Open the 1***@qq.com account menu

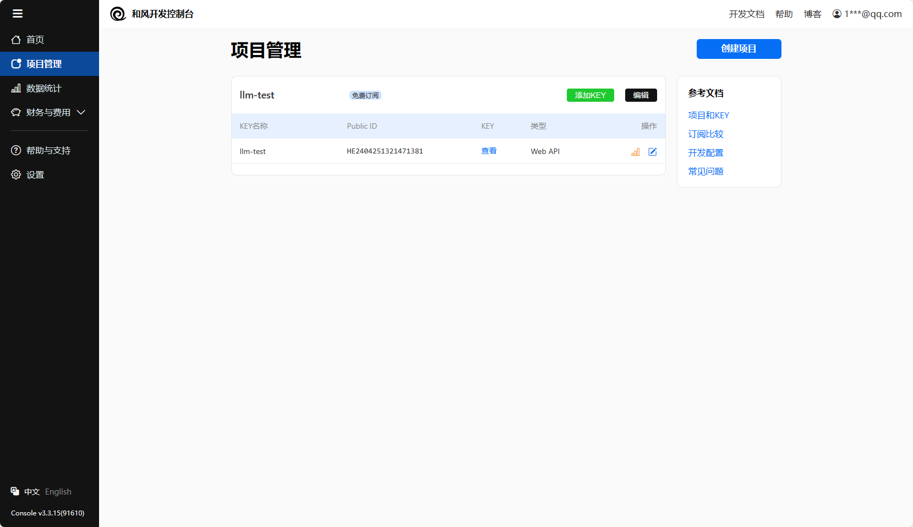coord(873,14)
